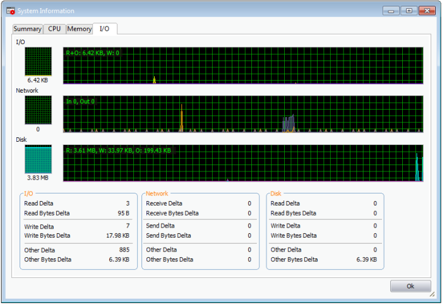Switch to the Summary tab

click(x=28, y=29)
